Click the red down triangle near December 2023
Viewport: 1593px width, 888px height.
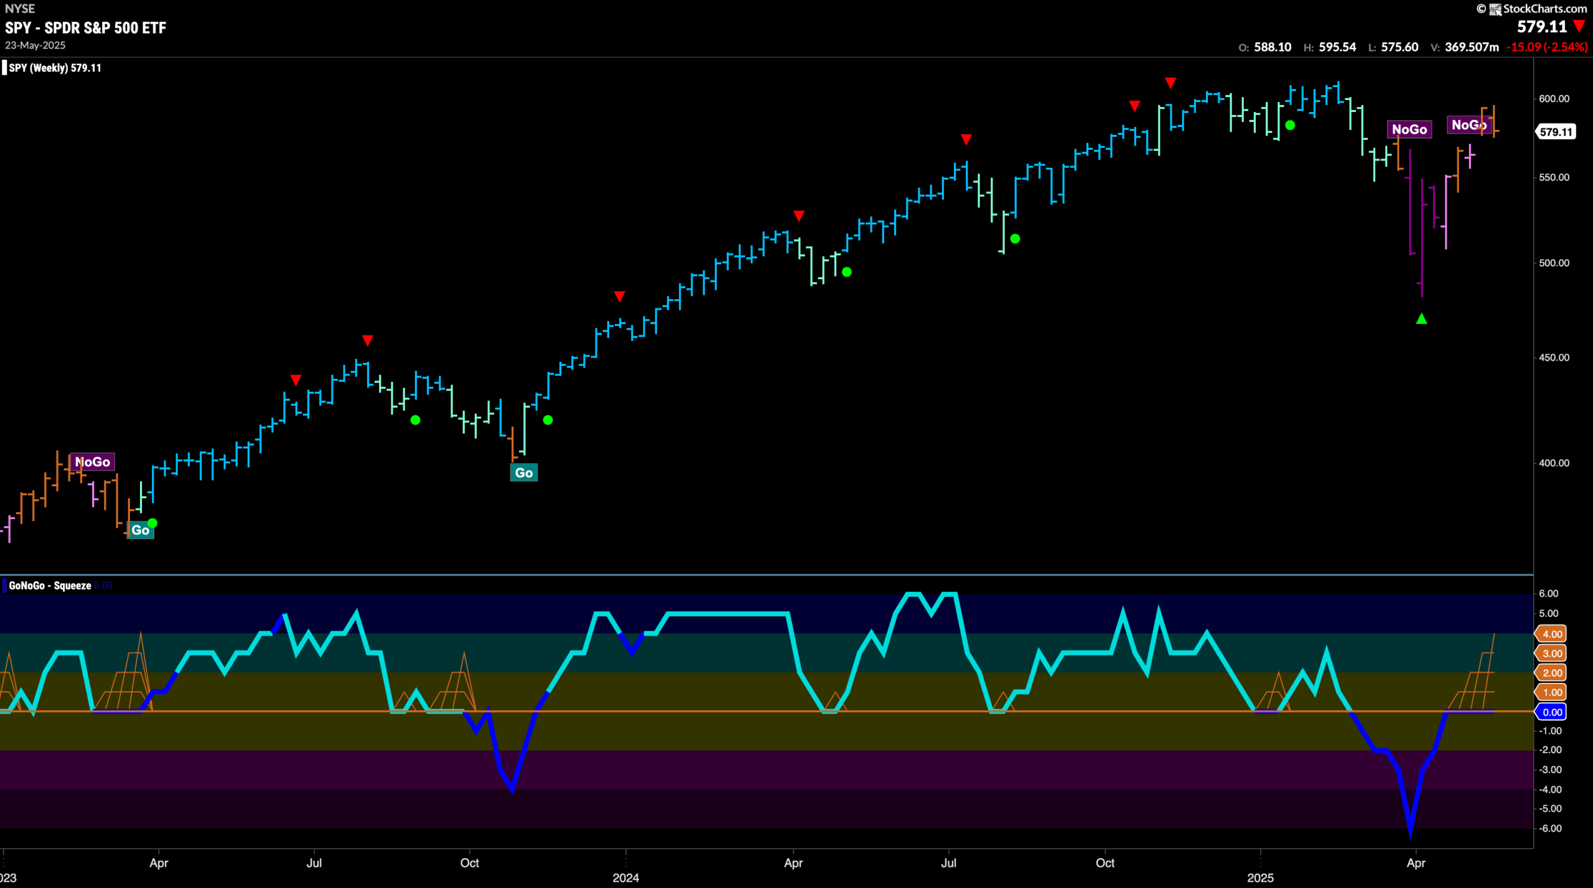pyautogui.click(x=619, y=297)
